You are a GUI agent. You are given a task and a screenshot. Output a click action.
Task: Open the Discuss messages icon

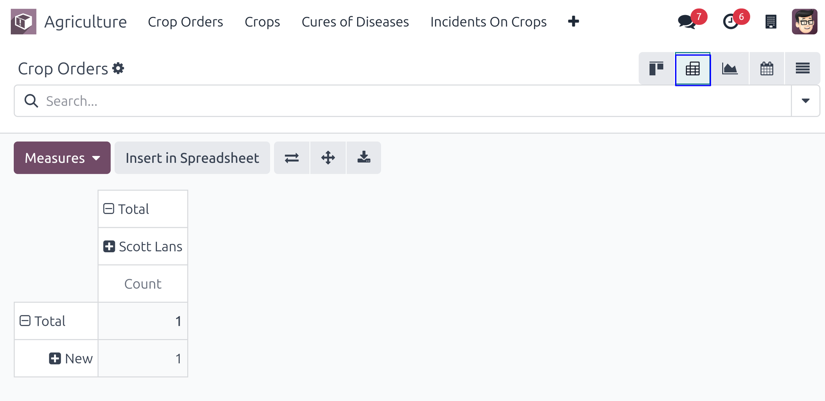click(687, 21)
